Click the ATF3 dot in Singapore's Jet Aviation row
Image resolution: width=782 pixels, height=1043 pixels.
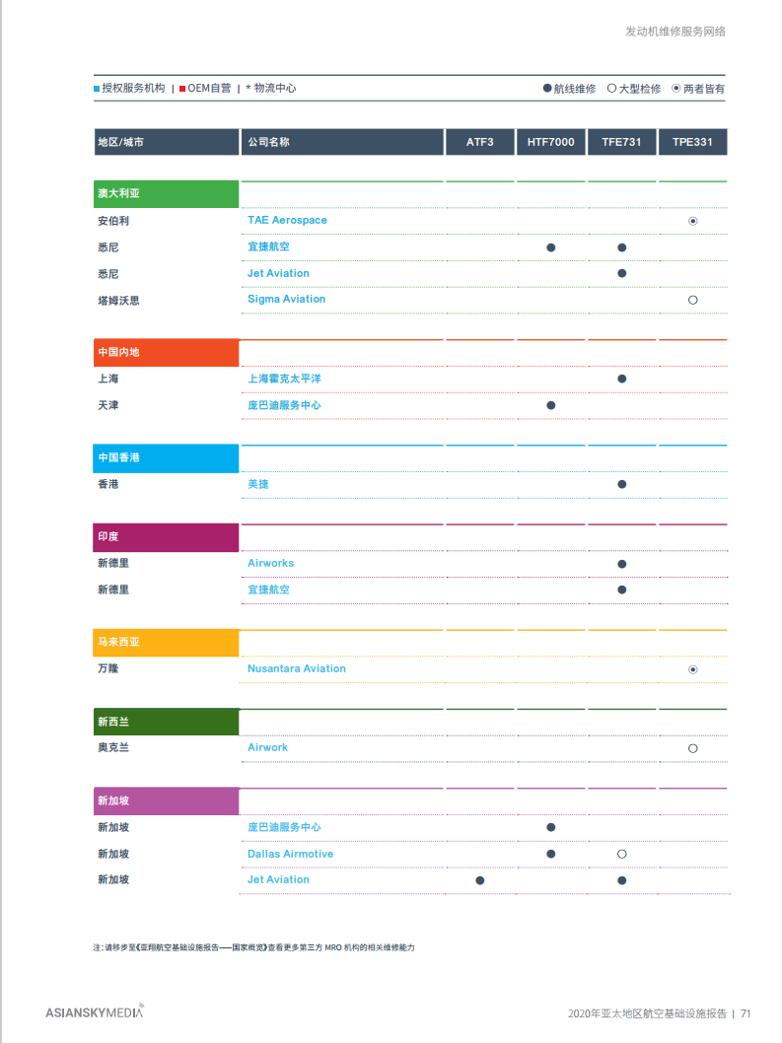tap(480, 880)
